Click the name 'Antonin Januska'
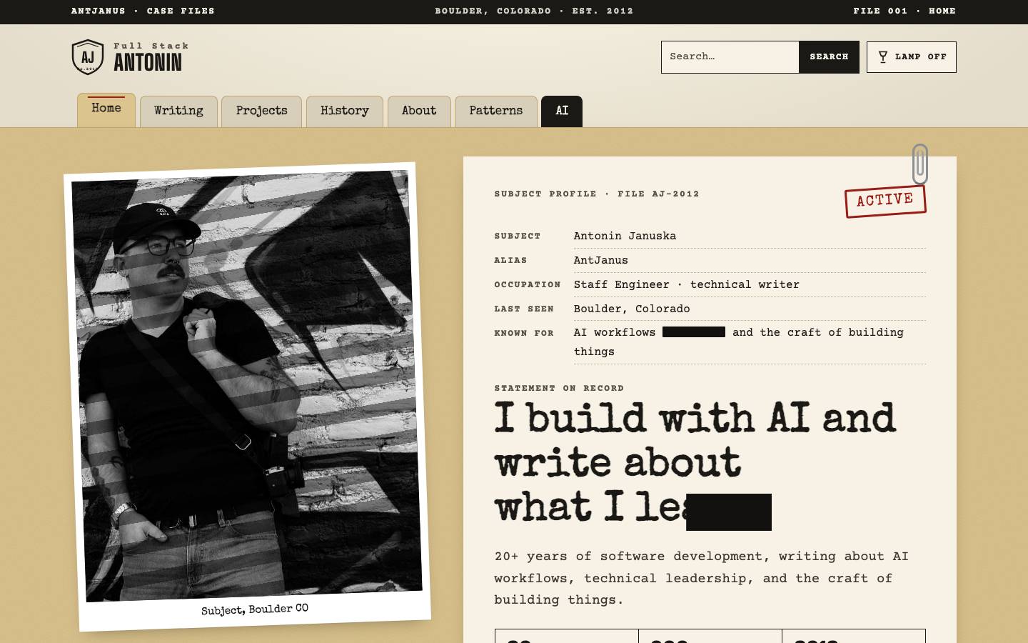The image size is (1028, 643). point(625,236)
